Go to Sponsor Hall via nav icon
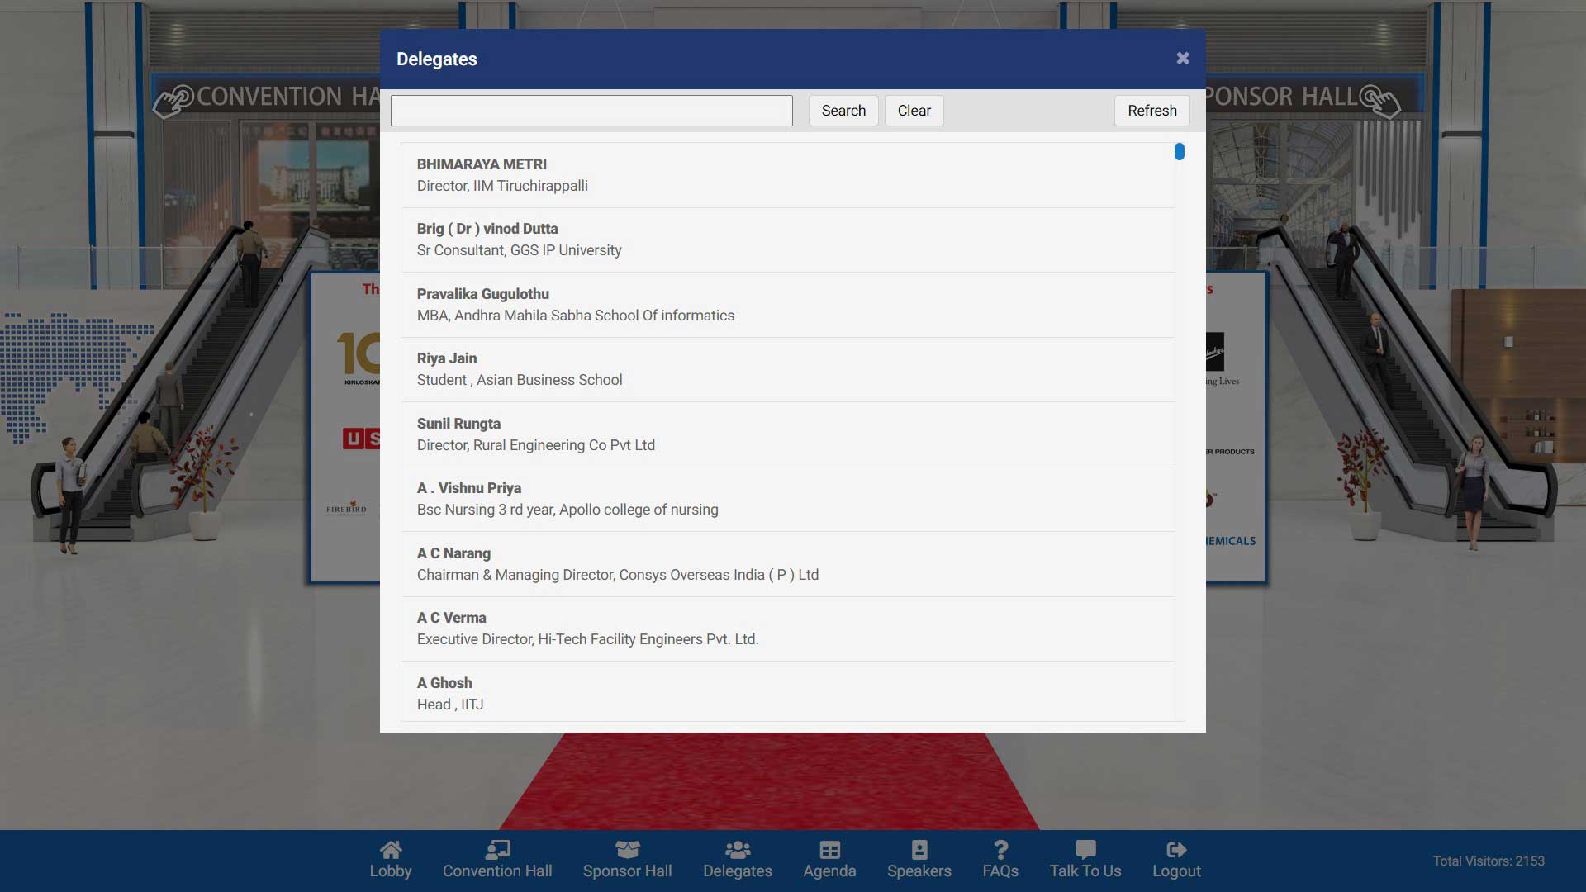Image resolution: width=1586 pixels, height=892 pixels. pos(627,850)
